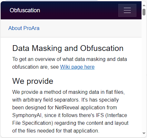Click the scrollbar up arrow
This screenshot has height=138, width=147.
144,5
